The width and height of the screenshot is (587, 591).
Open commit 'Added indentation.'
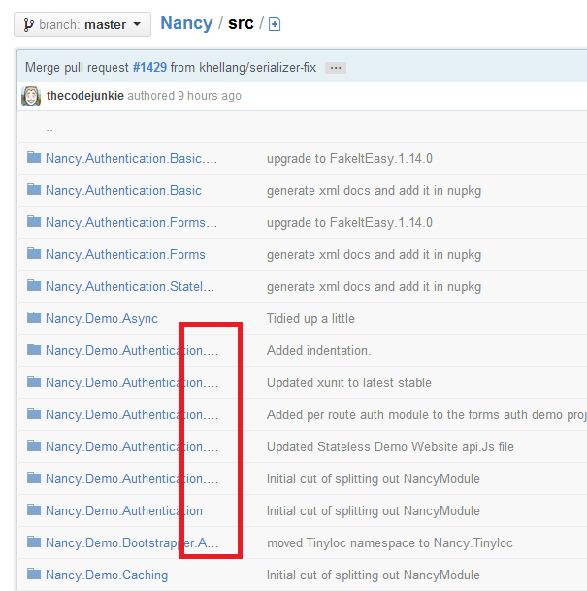(319, 351)
